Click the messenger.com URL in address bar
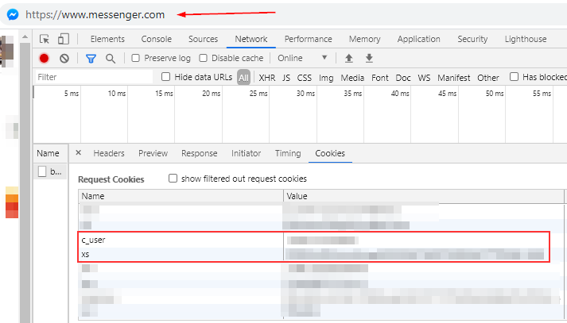The image size is (567, 323). click(95, 15)
